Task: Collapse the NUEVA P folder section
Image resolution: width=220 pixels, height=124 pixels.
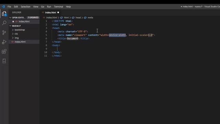Action: pos(10,26)
